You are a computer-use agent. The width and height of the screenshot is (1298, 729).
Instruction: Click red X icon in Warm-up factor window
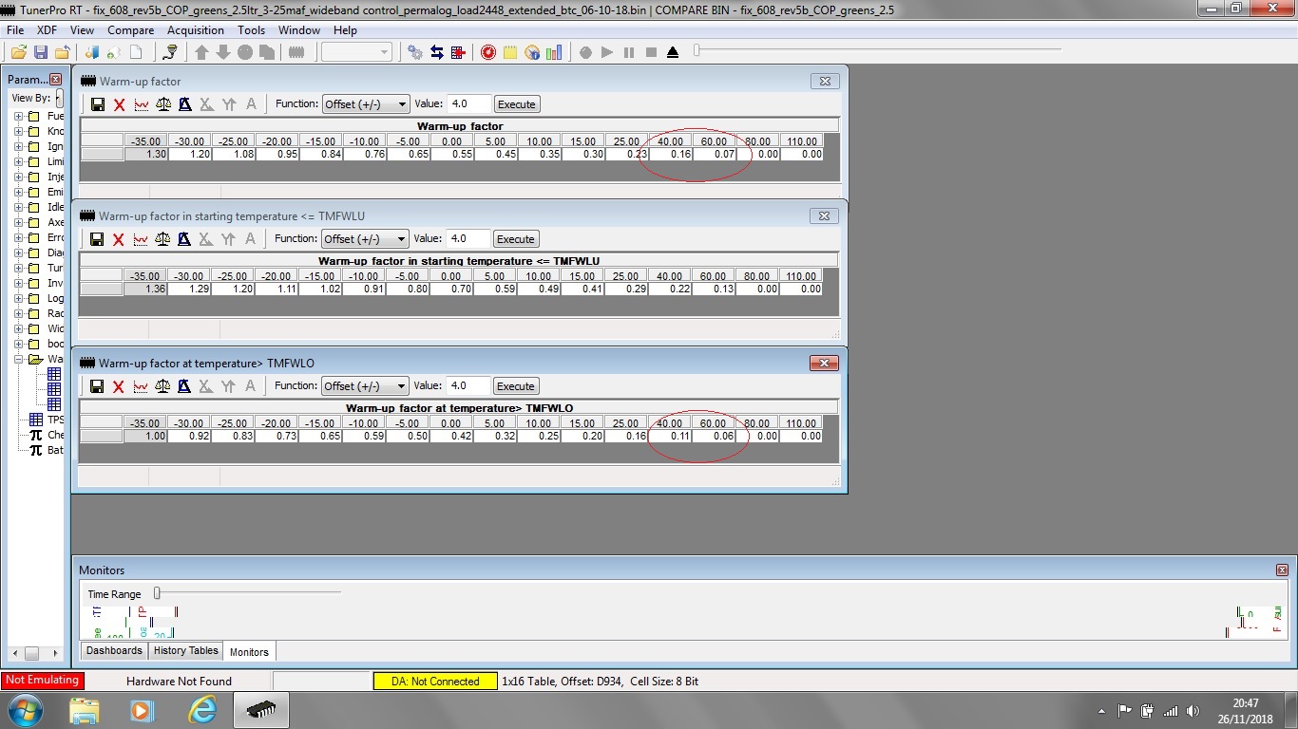pyautogui.click(x=120, y=104)
